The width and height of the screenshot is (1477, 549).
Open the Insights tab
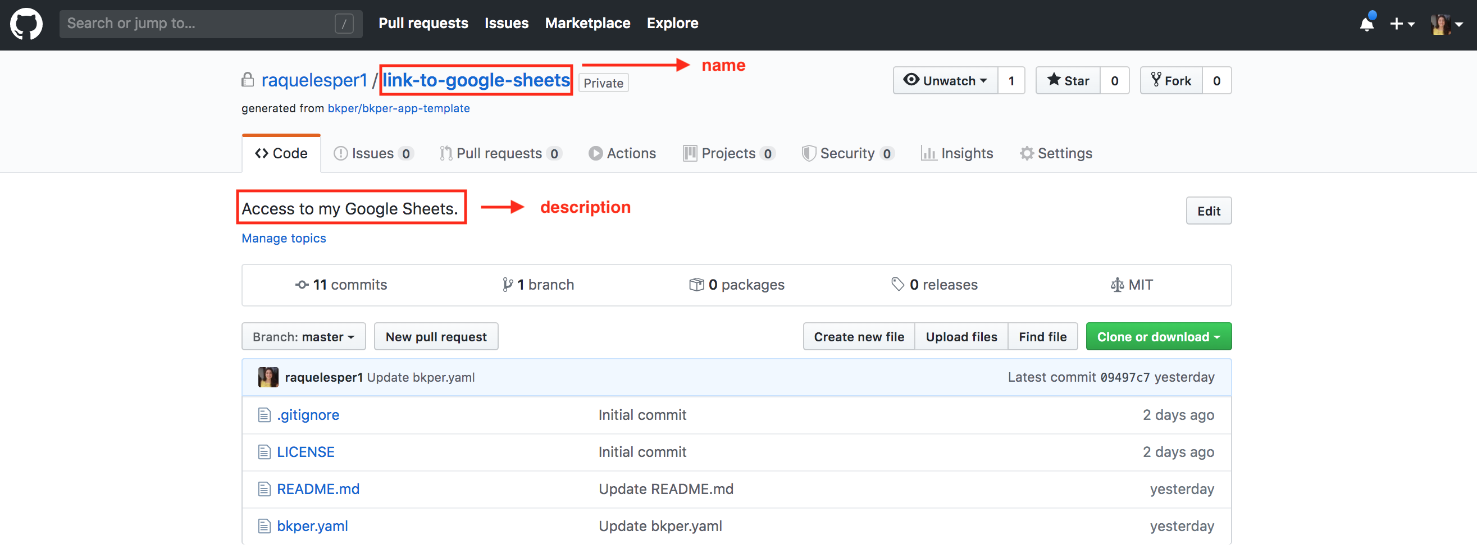click(957, 154)
